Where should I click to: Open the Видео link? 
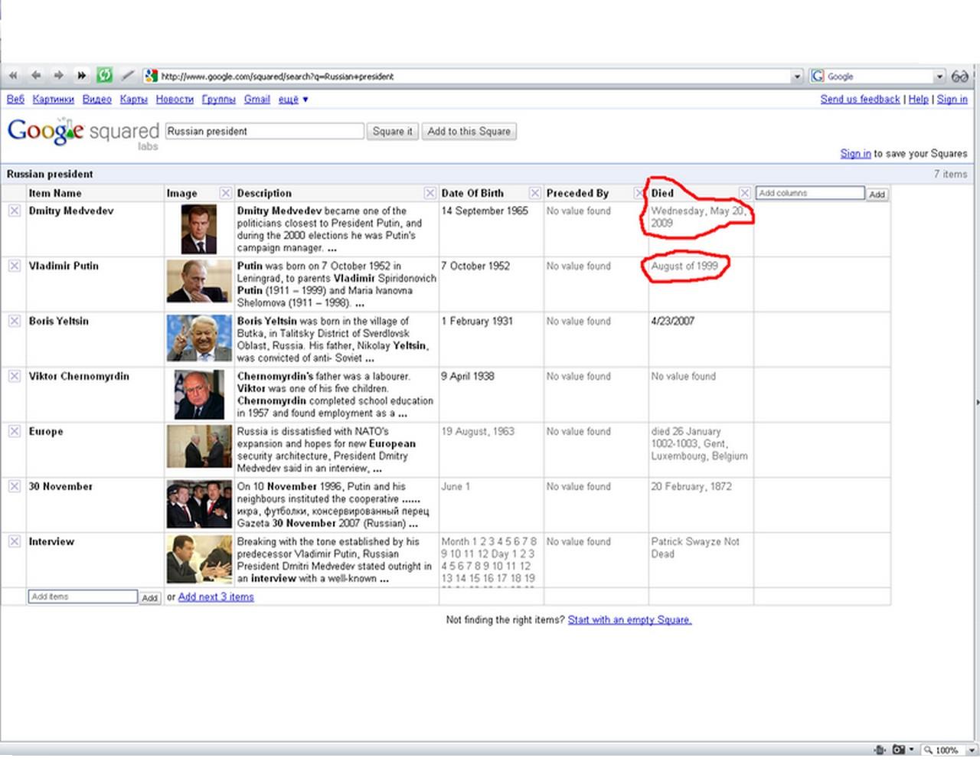(x=97, y=100)
